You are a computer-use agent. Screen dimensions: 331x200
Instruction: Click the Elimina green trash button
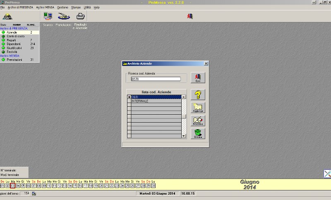(198, 133)
